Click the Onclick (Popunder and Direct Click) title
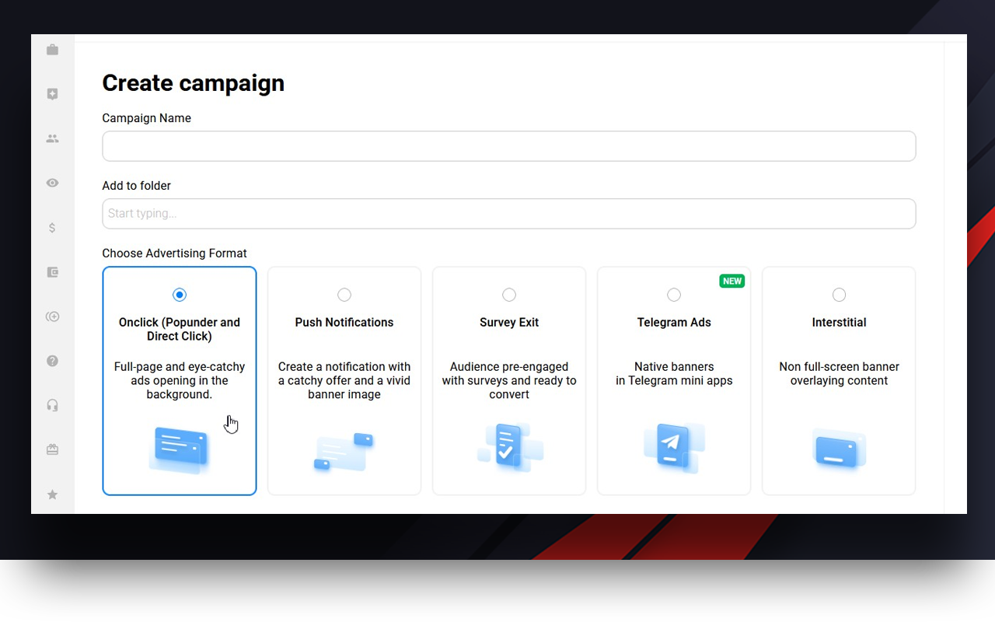 (x=180, y=330)
